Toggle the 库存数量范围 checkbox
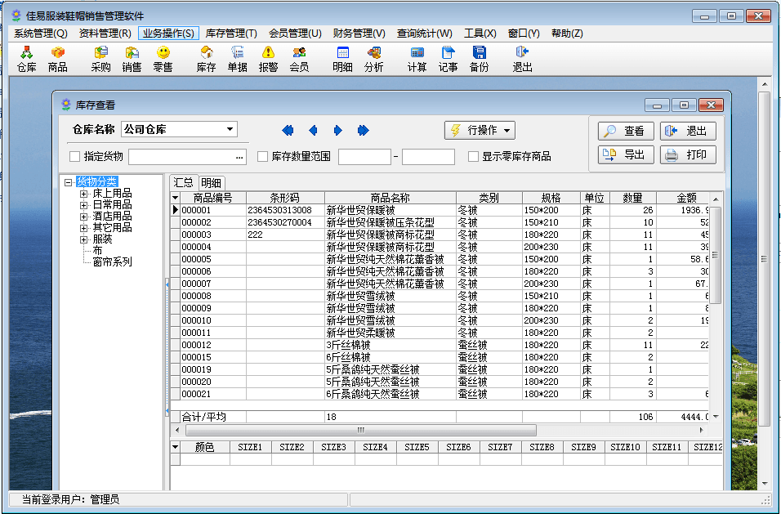Viewport: 781px width, 514px height. 263,156
